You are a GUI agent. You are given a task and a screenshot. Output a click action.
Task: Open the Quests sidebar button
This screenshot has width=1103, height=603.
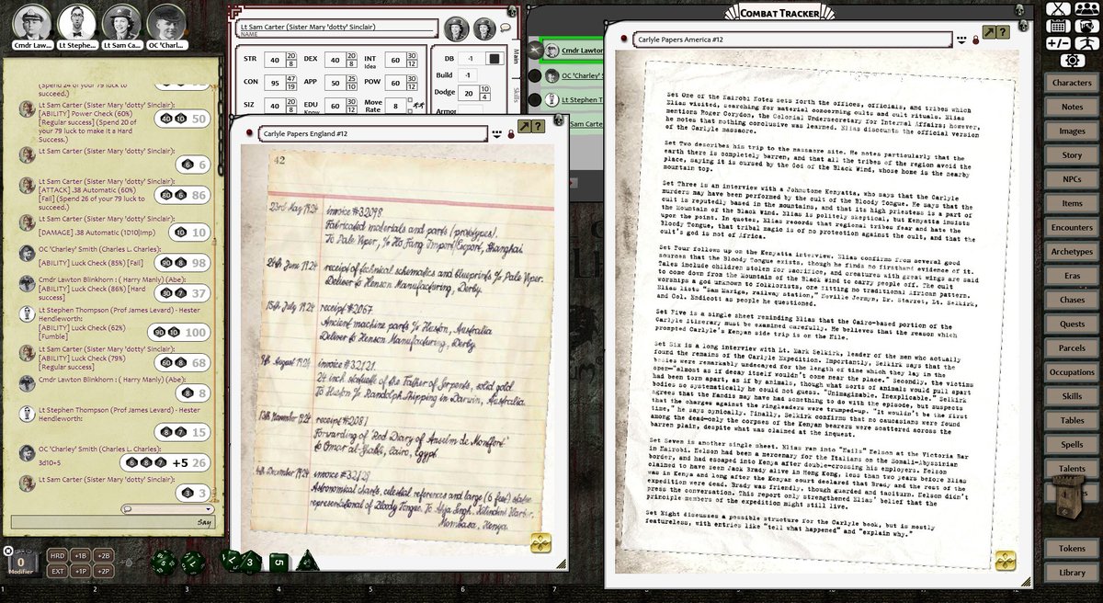click(x=1072, y=324)
